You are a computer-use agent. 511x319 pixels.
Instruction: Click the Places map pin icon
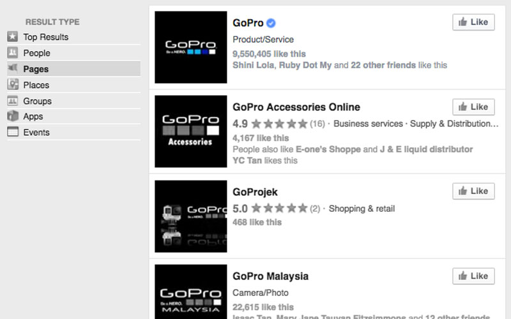tap(13, 84)
